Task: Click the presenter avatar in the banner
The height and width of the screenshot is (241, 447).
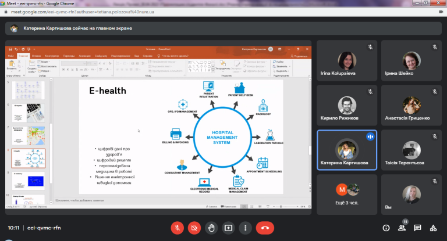Action: [14, 28]
